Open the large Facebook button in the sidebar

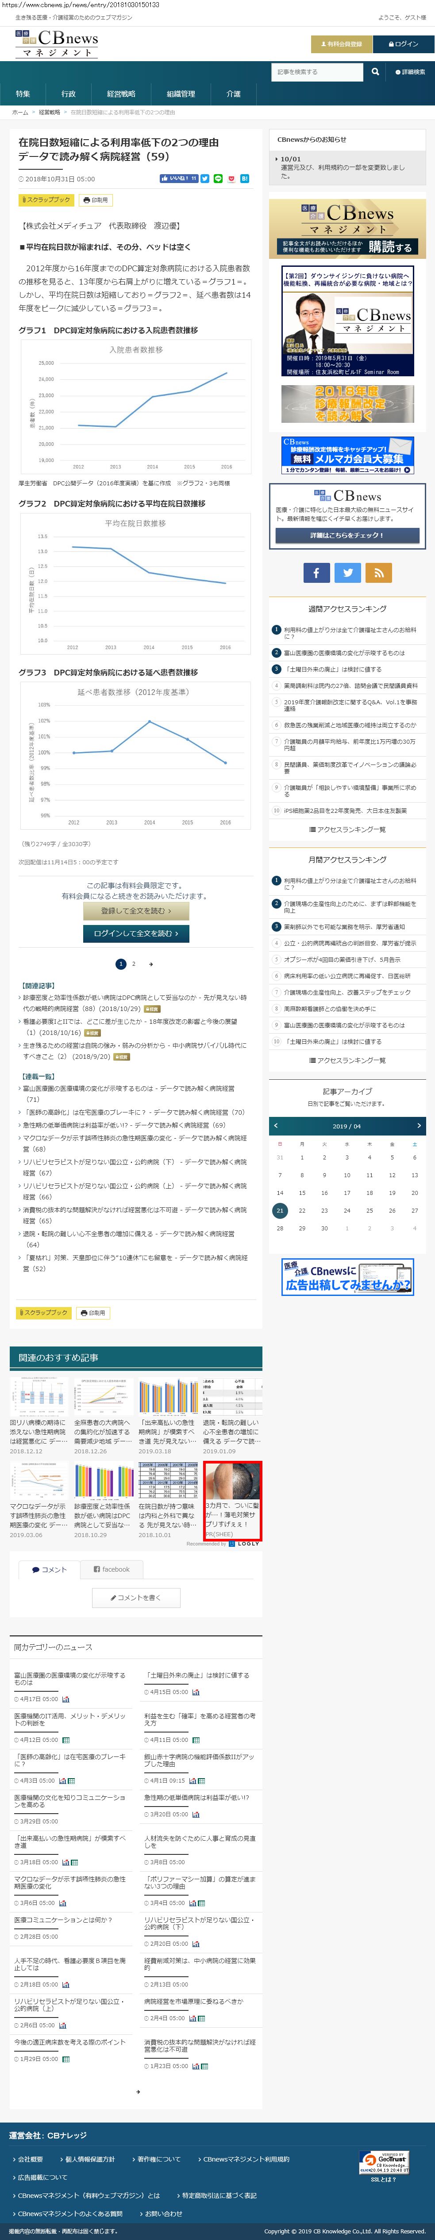coord(316,572)
